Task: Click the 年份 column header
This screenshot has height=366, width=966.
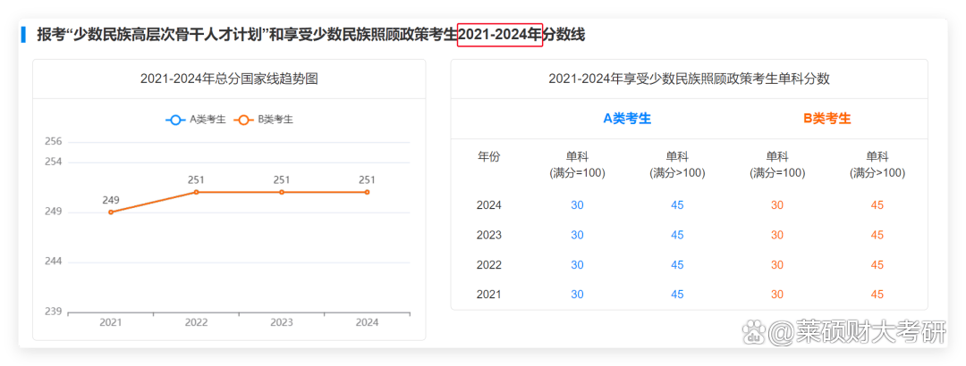Action: tap(489, 157)
